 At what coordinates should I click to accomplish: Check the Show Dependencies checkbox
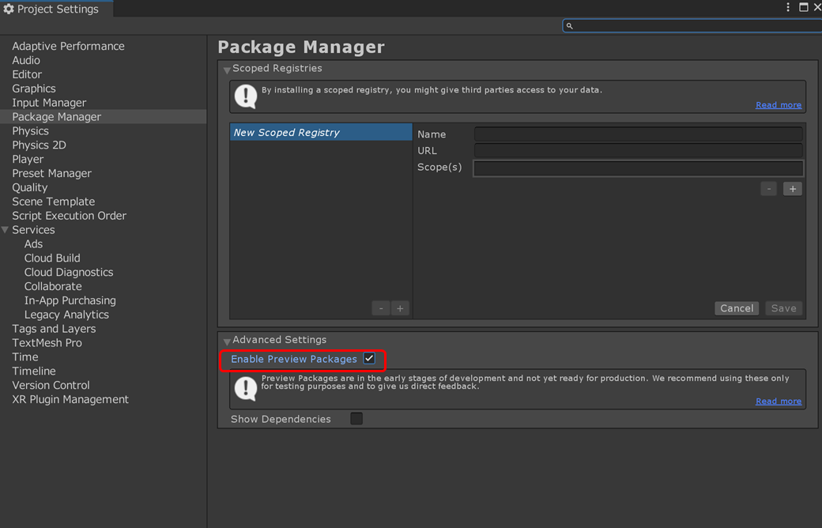pos(356,418)
